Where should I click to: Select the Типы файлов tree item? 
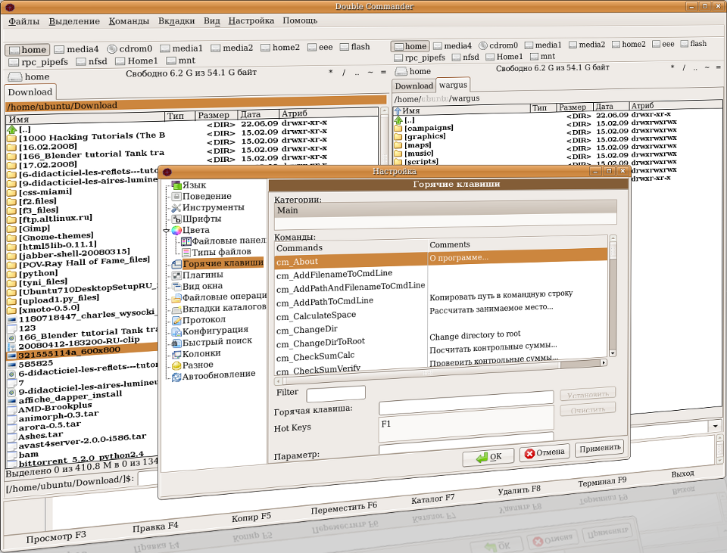point(221,251)
